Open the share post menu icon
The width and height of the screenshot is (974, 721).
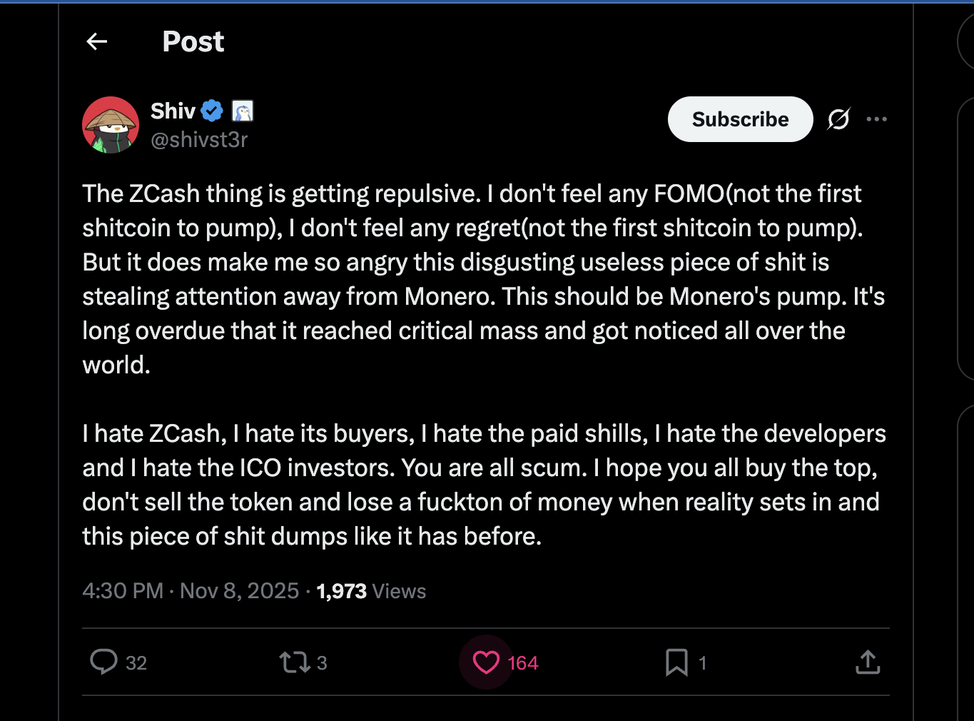[868, 662]
